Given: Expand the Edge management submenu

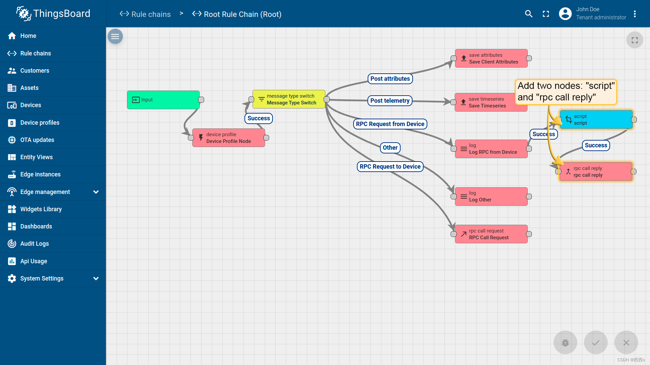Looking at the screenshot, I should point(96,192).
